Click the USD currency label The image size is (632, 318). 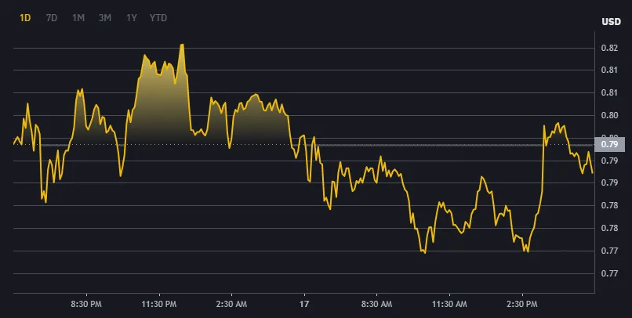(611, 21)
